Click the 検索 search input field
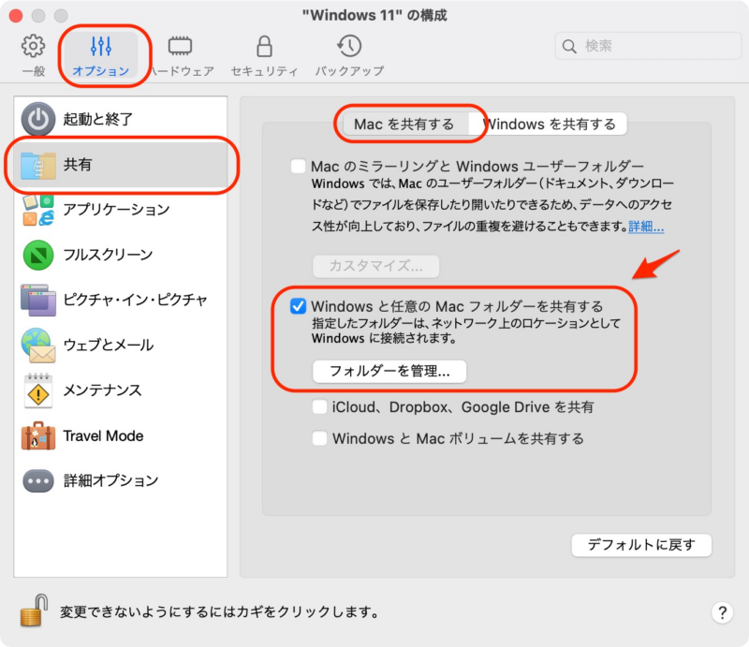 coord(648,47)
